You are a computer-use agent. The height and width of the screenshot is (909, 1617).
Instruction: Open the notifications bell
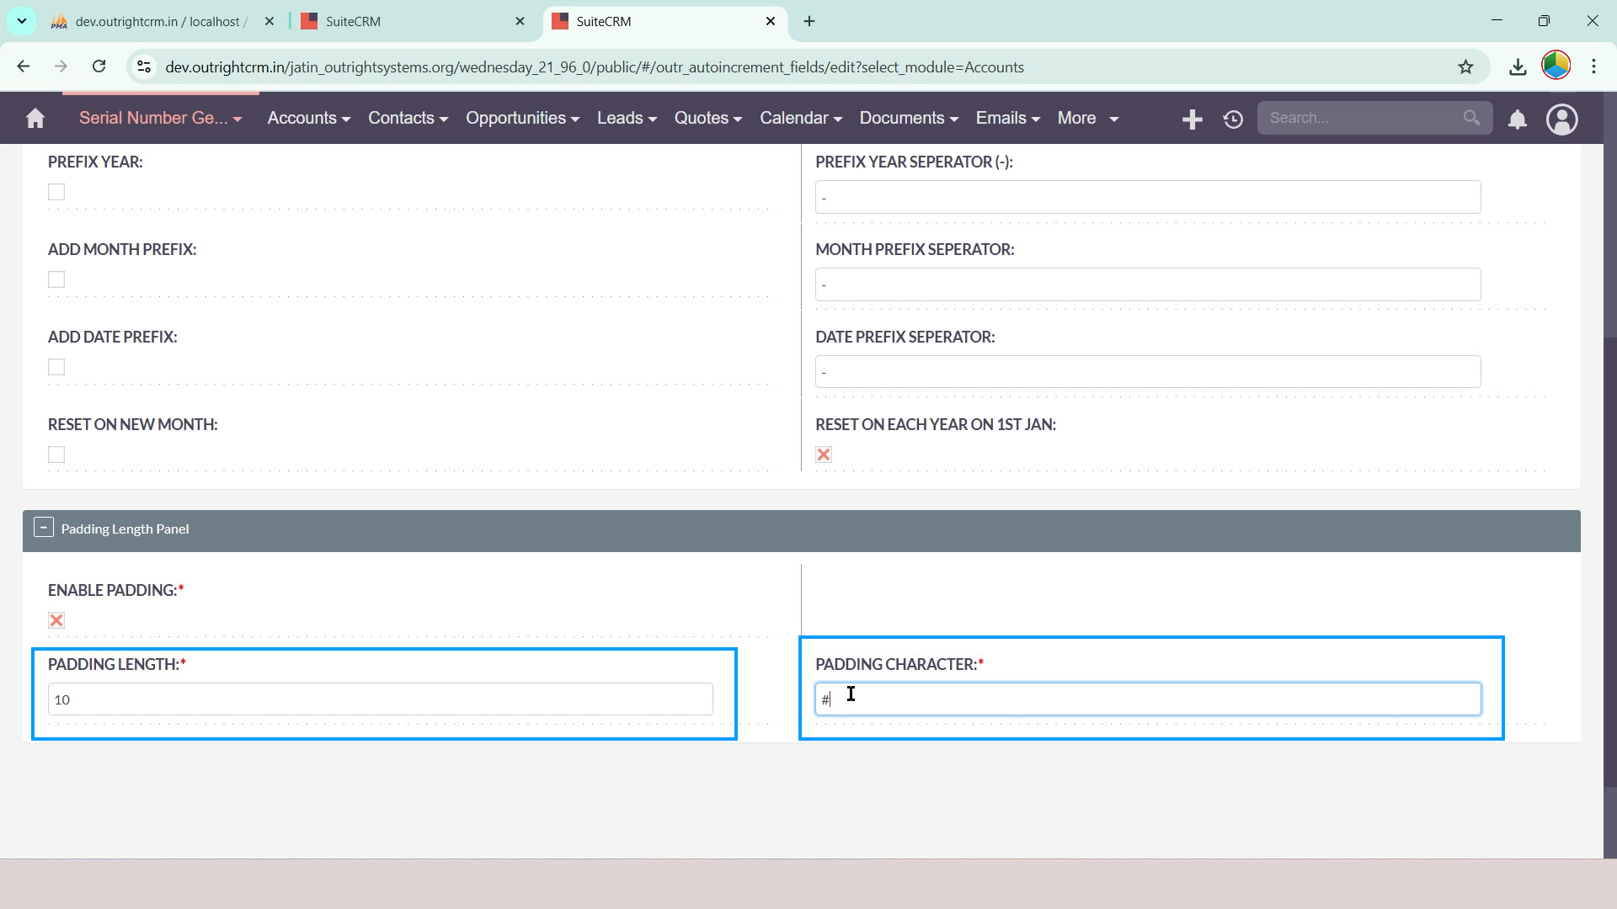coord(1517,120)
